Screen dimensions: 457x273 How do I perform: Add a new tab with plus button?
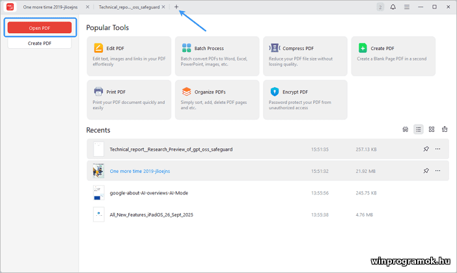click(176, 6)
